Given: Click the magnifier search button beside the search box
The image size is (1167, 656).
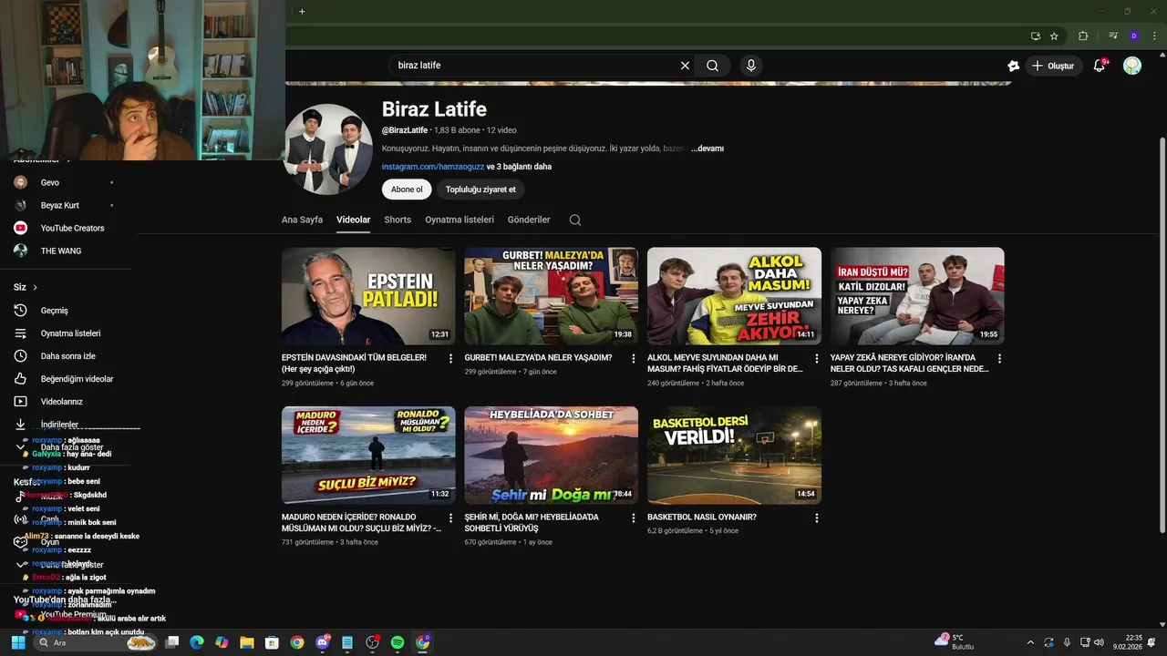Looking at the screenshot, I should [x=712, y=66].
